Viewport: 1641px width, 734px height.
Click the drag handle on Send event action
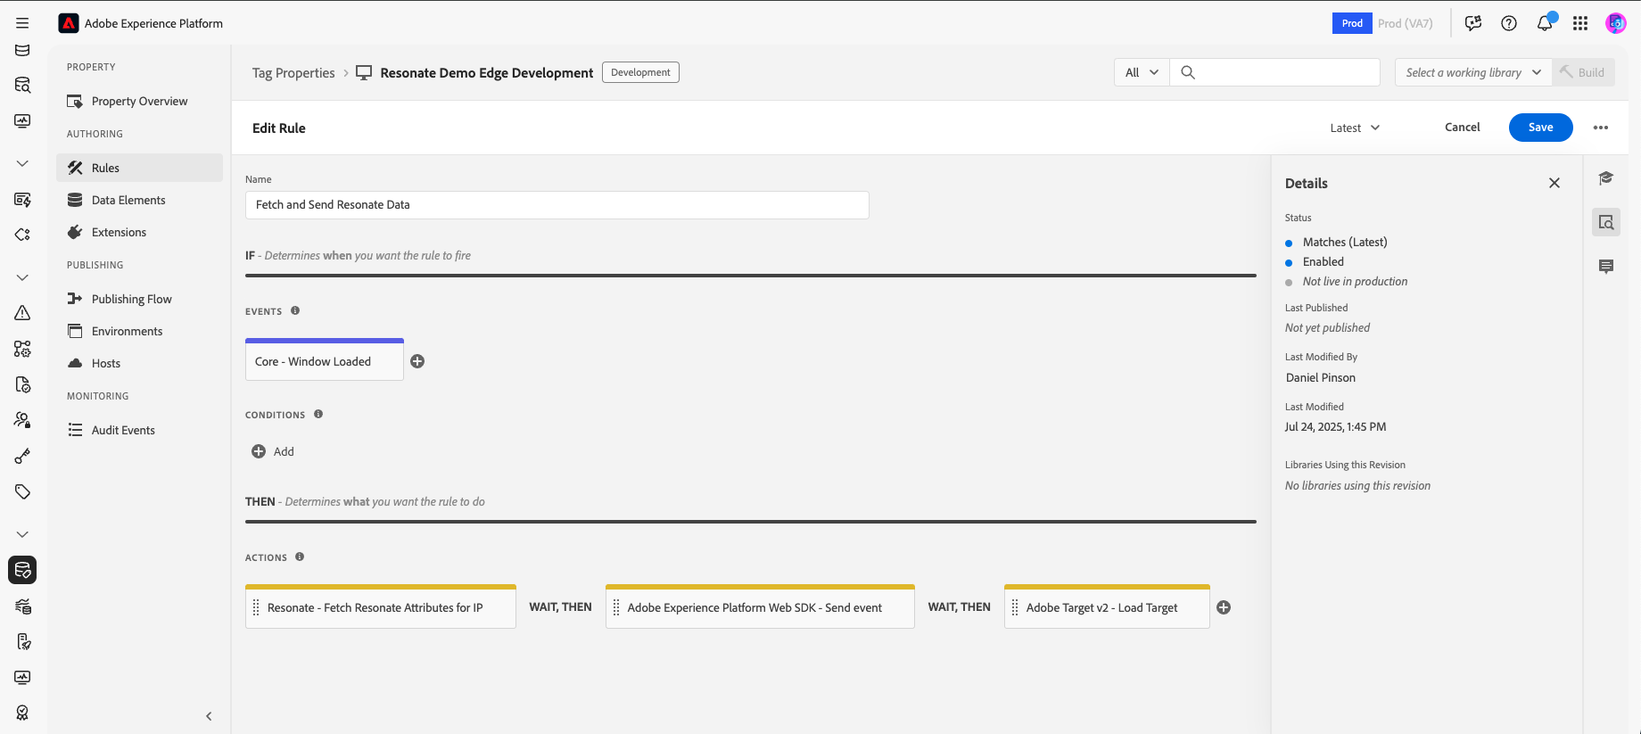[616, 607]
